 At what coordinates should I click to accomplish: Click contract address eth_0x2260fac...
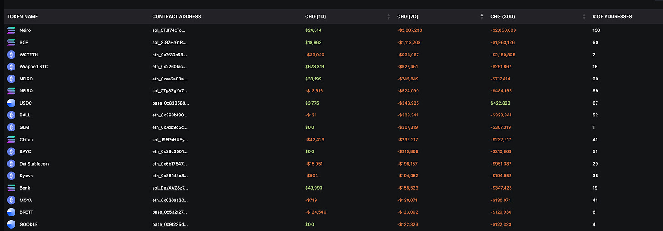coord(169,67)
